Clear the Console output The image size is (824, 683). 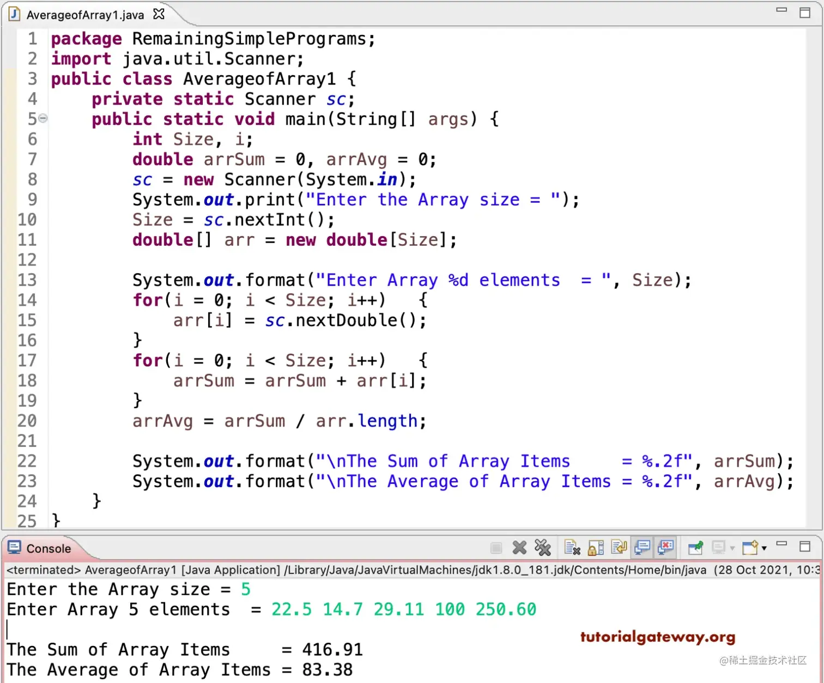tap(572, 547)
